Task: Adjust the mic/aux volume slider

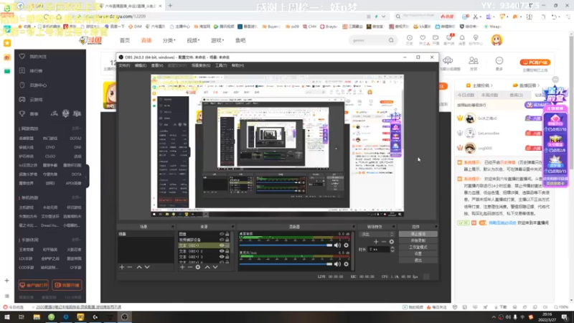Action: [286, 263]
